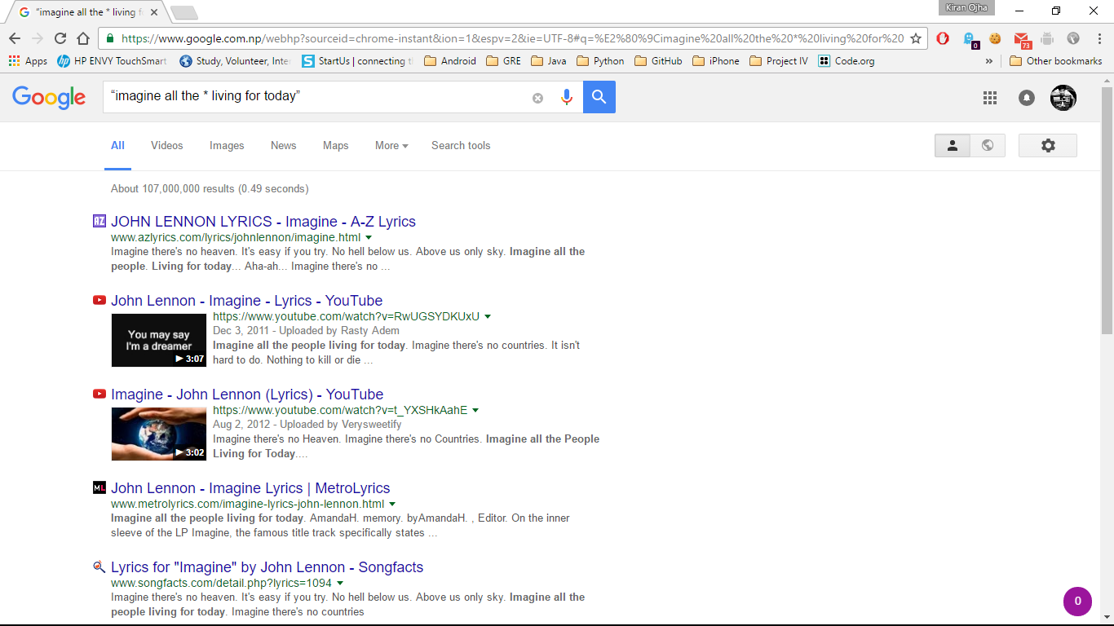Reload the current page
This screenshot has height=626, width=1114.
[x=60, y=38]
